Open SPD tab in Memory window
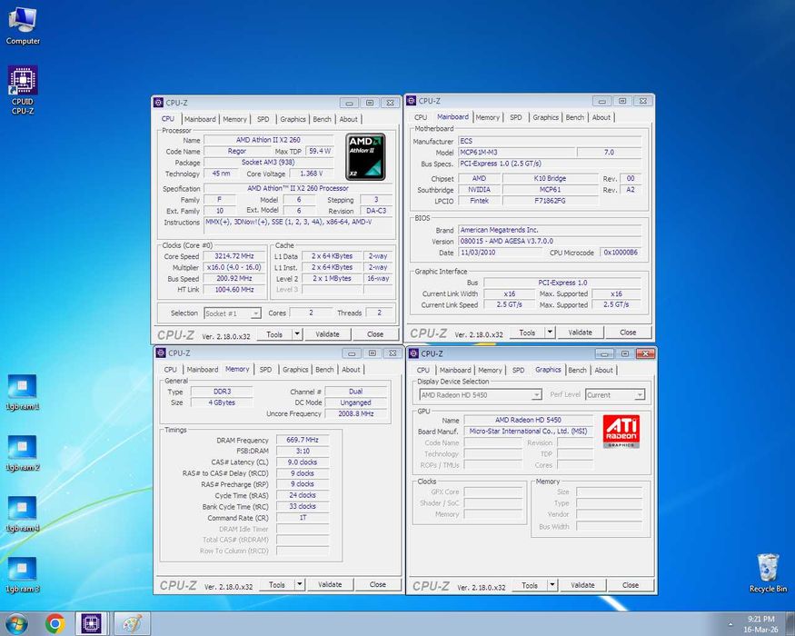Viewport: 795px width, 636px height. pyautogui.click(x=265, y=370)
